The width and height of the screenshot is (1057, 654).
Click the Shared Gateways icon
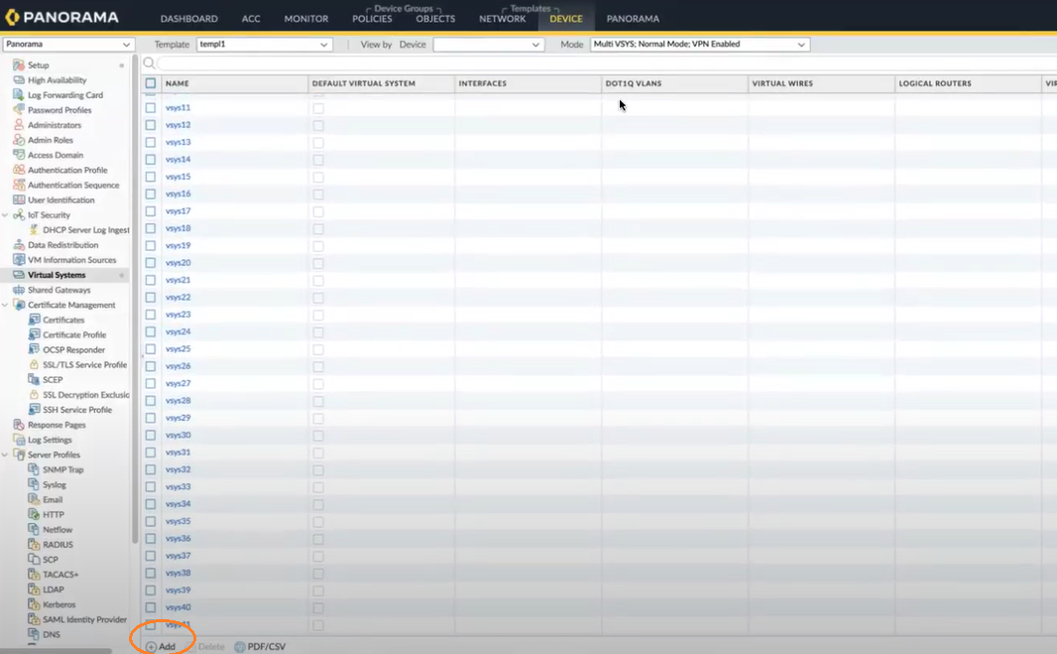[19, 290]
